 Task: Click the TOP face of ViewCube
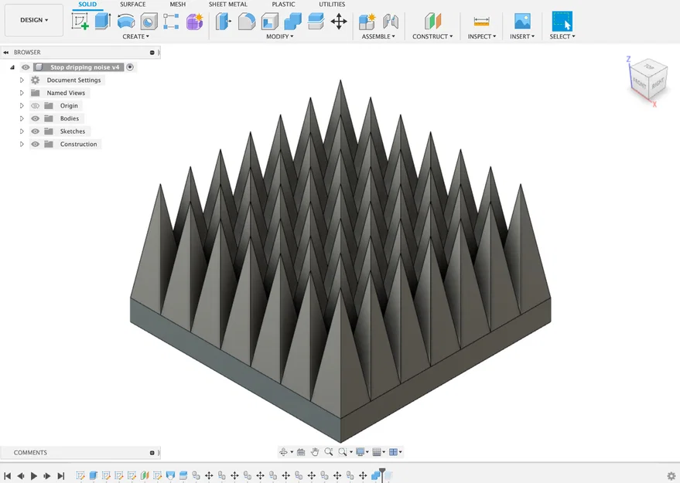(649, 67)
